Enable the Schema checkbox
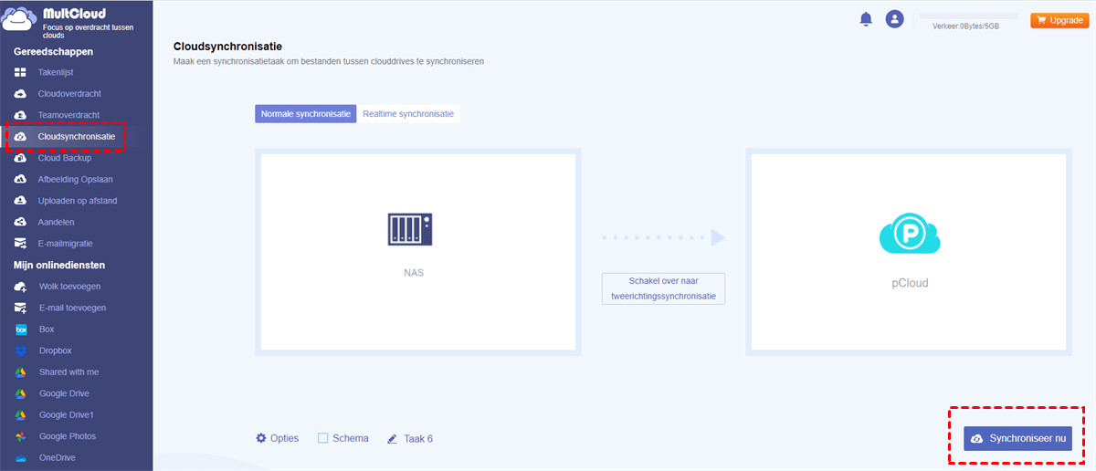The height and width of the screenshot is (471, 1096). [323, 438]
